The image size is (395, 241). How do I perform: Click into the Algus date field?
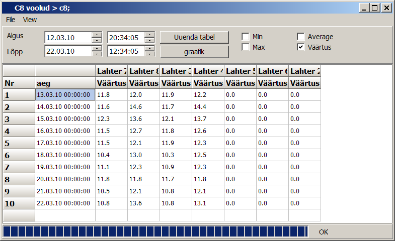(x=67, y=38)
